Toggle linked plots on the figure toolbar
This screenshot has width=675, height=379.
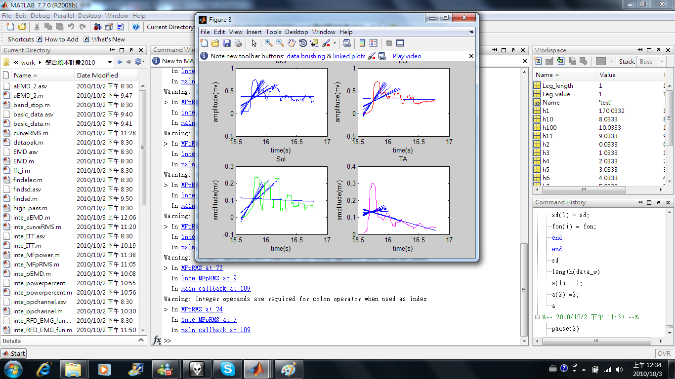click(347, 43)
